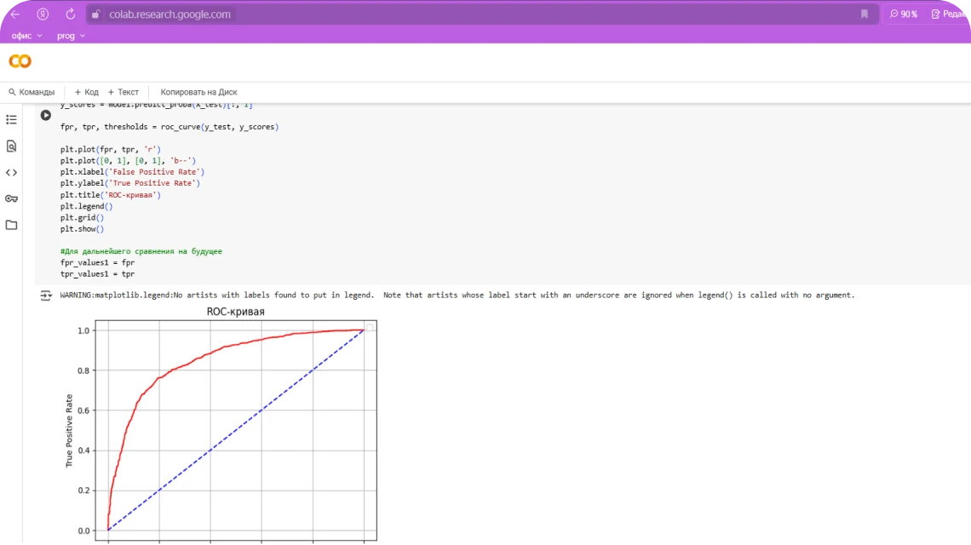The height and width of the screenshot is (545, 971).
Task: Bookmark this page using bookmark icon
Action: coord(865,14)
